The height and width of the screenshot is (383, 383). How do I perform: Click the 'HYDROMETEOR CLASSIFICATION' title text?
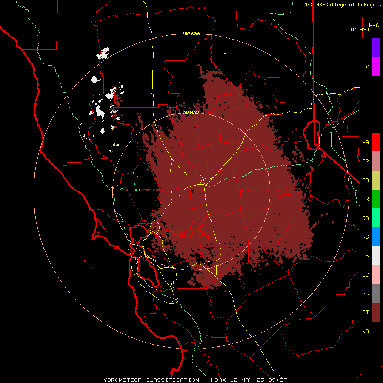[x=149, y=380]
